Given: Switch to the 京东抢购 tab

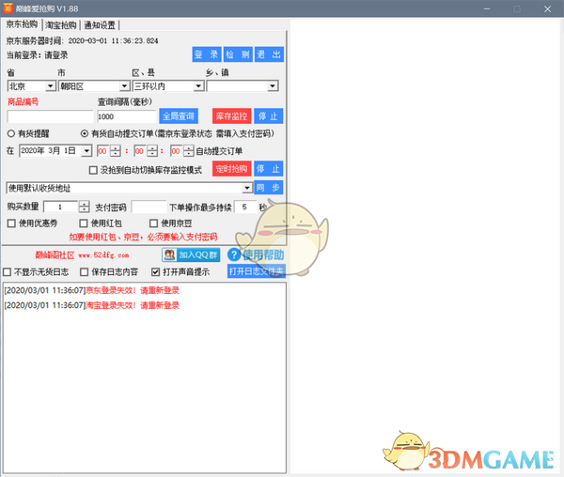Looking at the screenshot, I should [x=22, y=24].
